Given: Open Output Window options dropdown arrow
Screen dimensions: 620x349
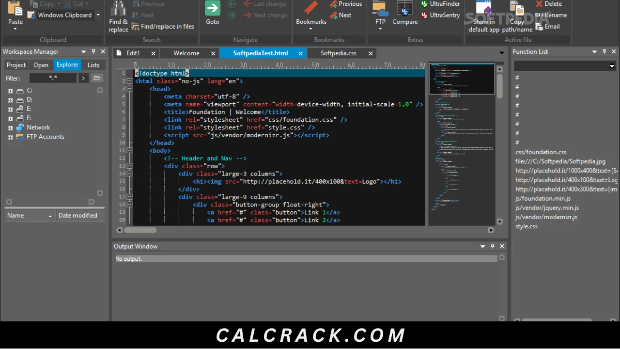Looking at the screenshot, I should click(482, 246).
